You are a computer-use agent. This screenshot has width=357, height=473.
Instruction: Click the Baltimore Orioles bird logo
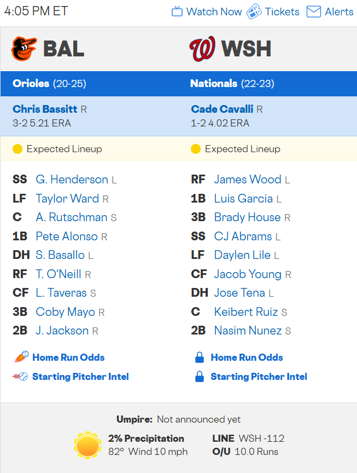tap(24, 49)
